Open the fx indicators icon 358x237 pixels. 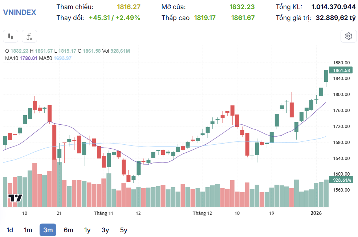29,36
